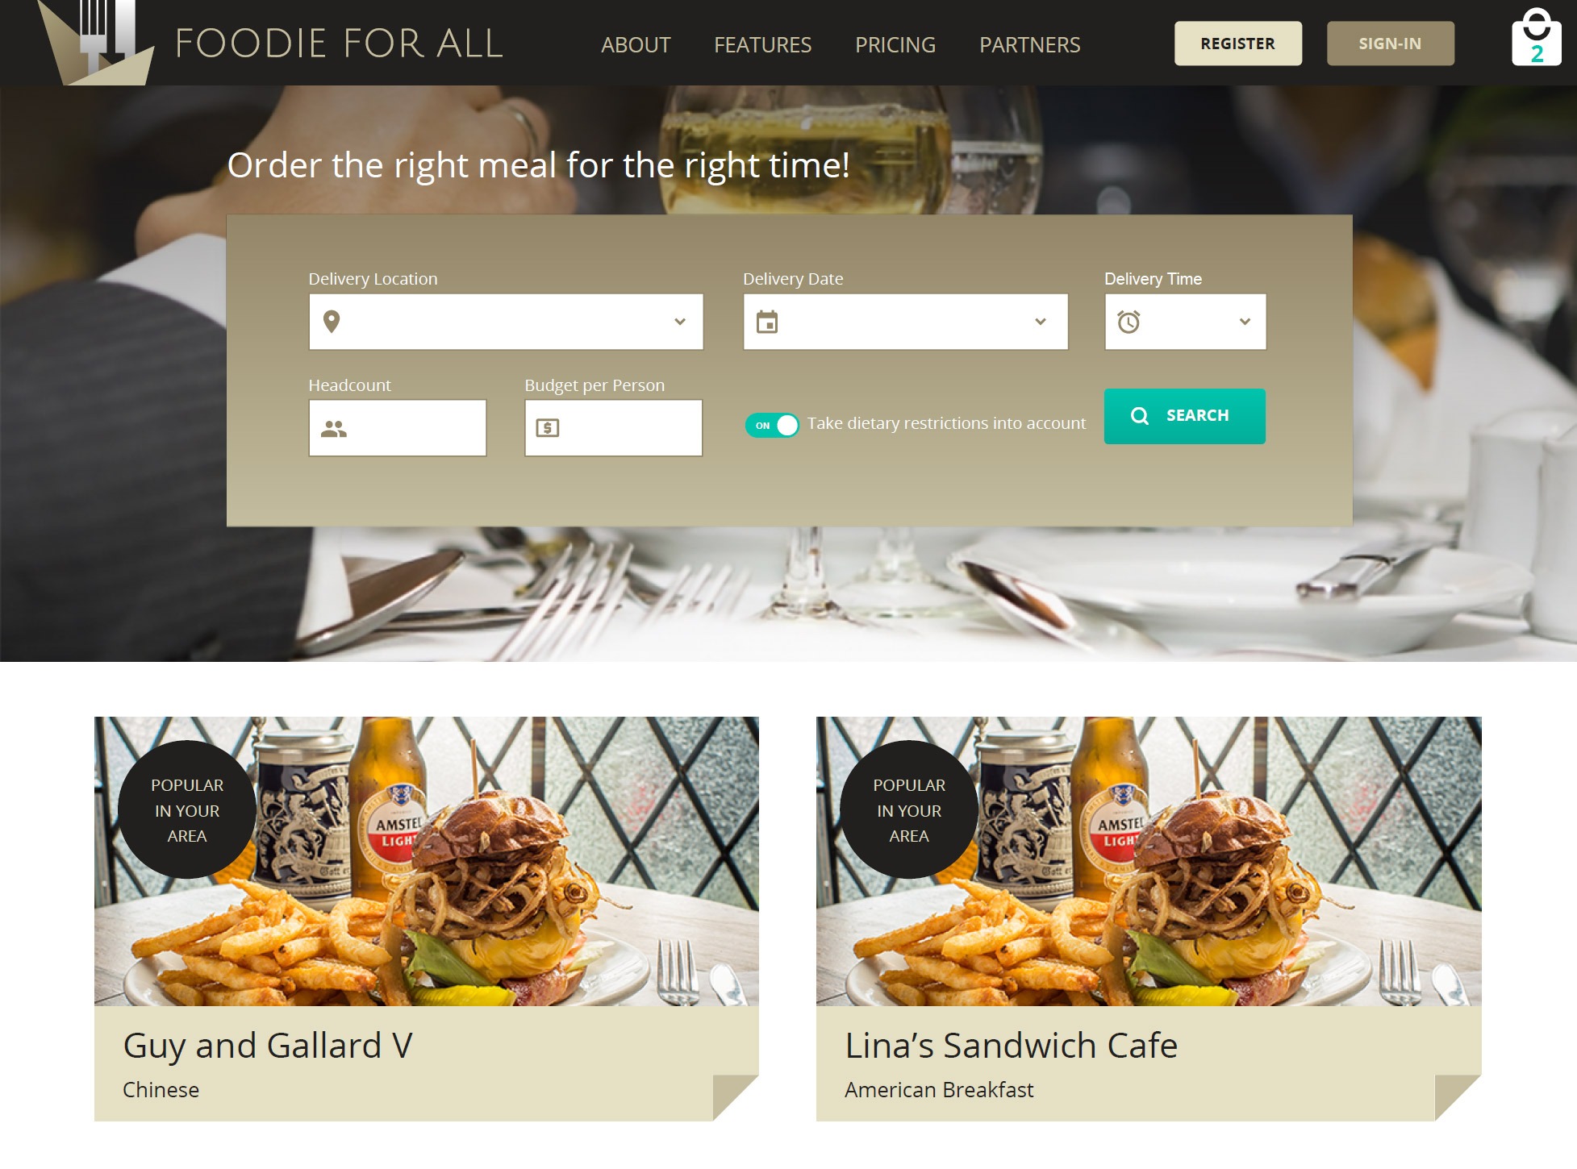Expand the Delivery Location dropdown arrow
Screen dimensions: 1577x1169
tap(680, 322)
